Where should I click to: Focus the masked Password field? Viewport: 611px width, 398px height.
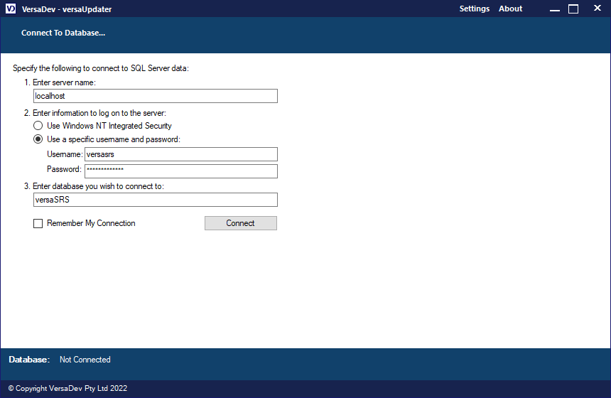coord(180,171)
